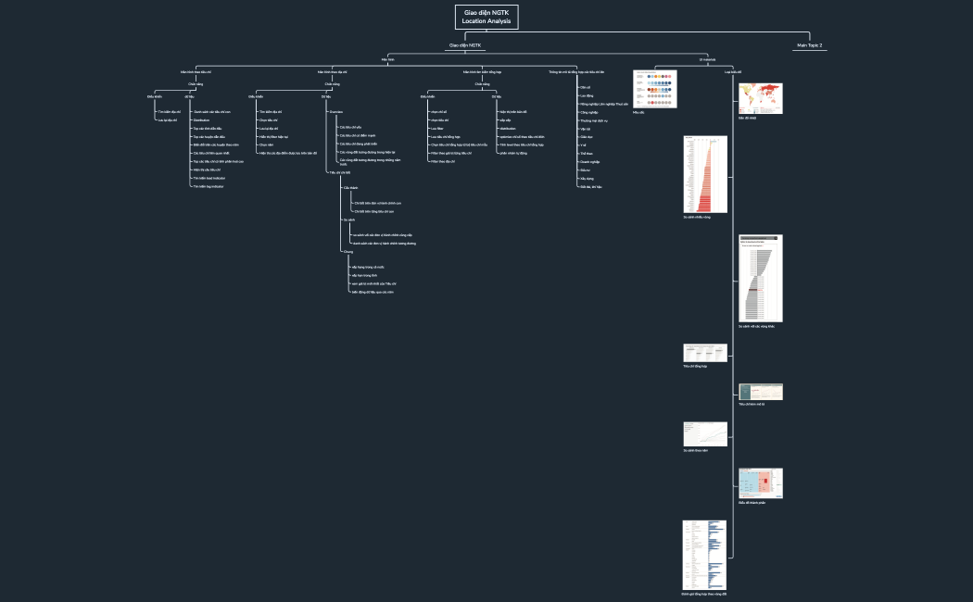973x602 pixels.
Task: Open the red treemap Biểu đồ thành phần image
Action: (x=760, y=483)
